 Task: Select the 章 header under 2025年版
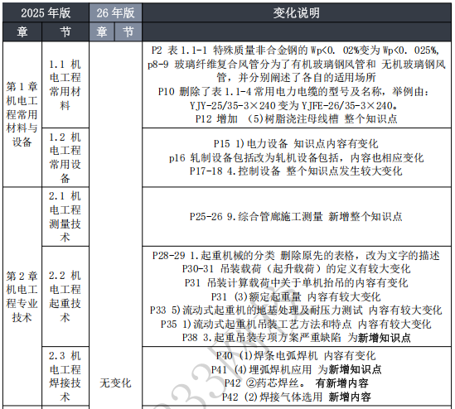point(22,32)
